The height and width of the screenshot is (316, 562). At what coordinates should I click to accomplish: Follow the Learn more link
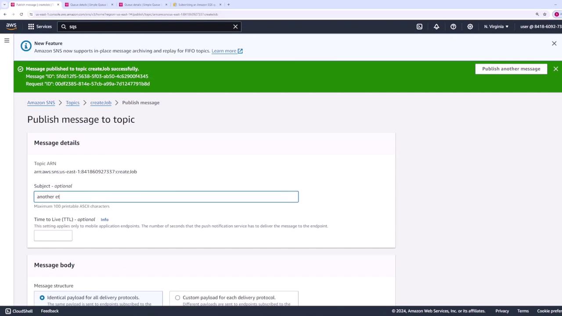coord(227,51)
